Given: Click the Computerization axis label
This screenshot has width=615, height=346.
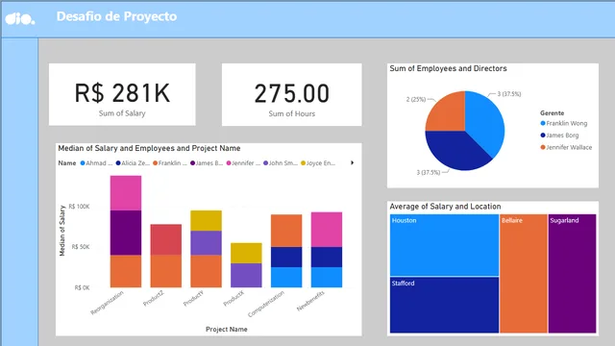Looking at the screenshot, I should (x=266, y=305).
